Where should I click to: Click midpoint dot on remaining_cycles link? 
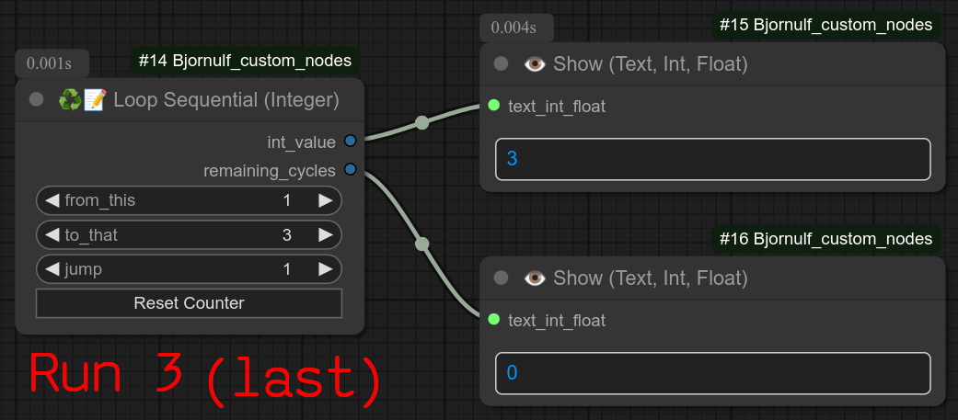[x=421, y=244]
